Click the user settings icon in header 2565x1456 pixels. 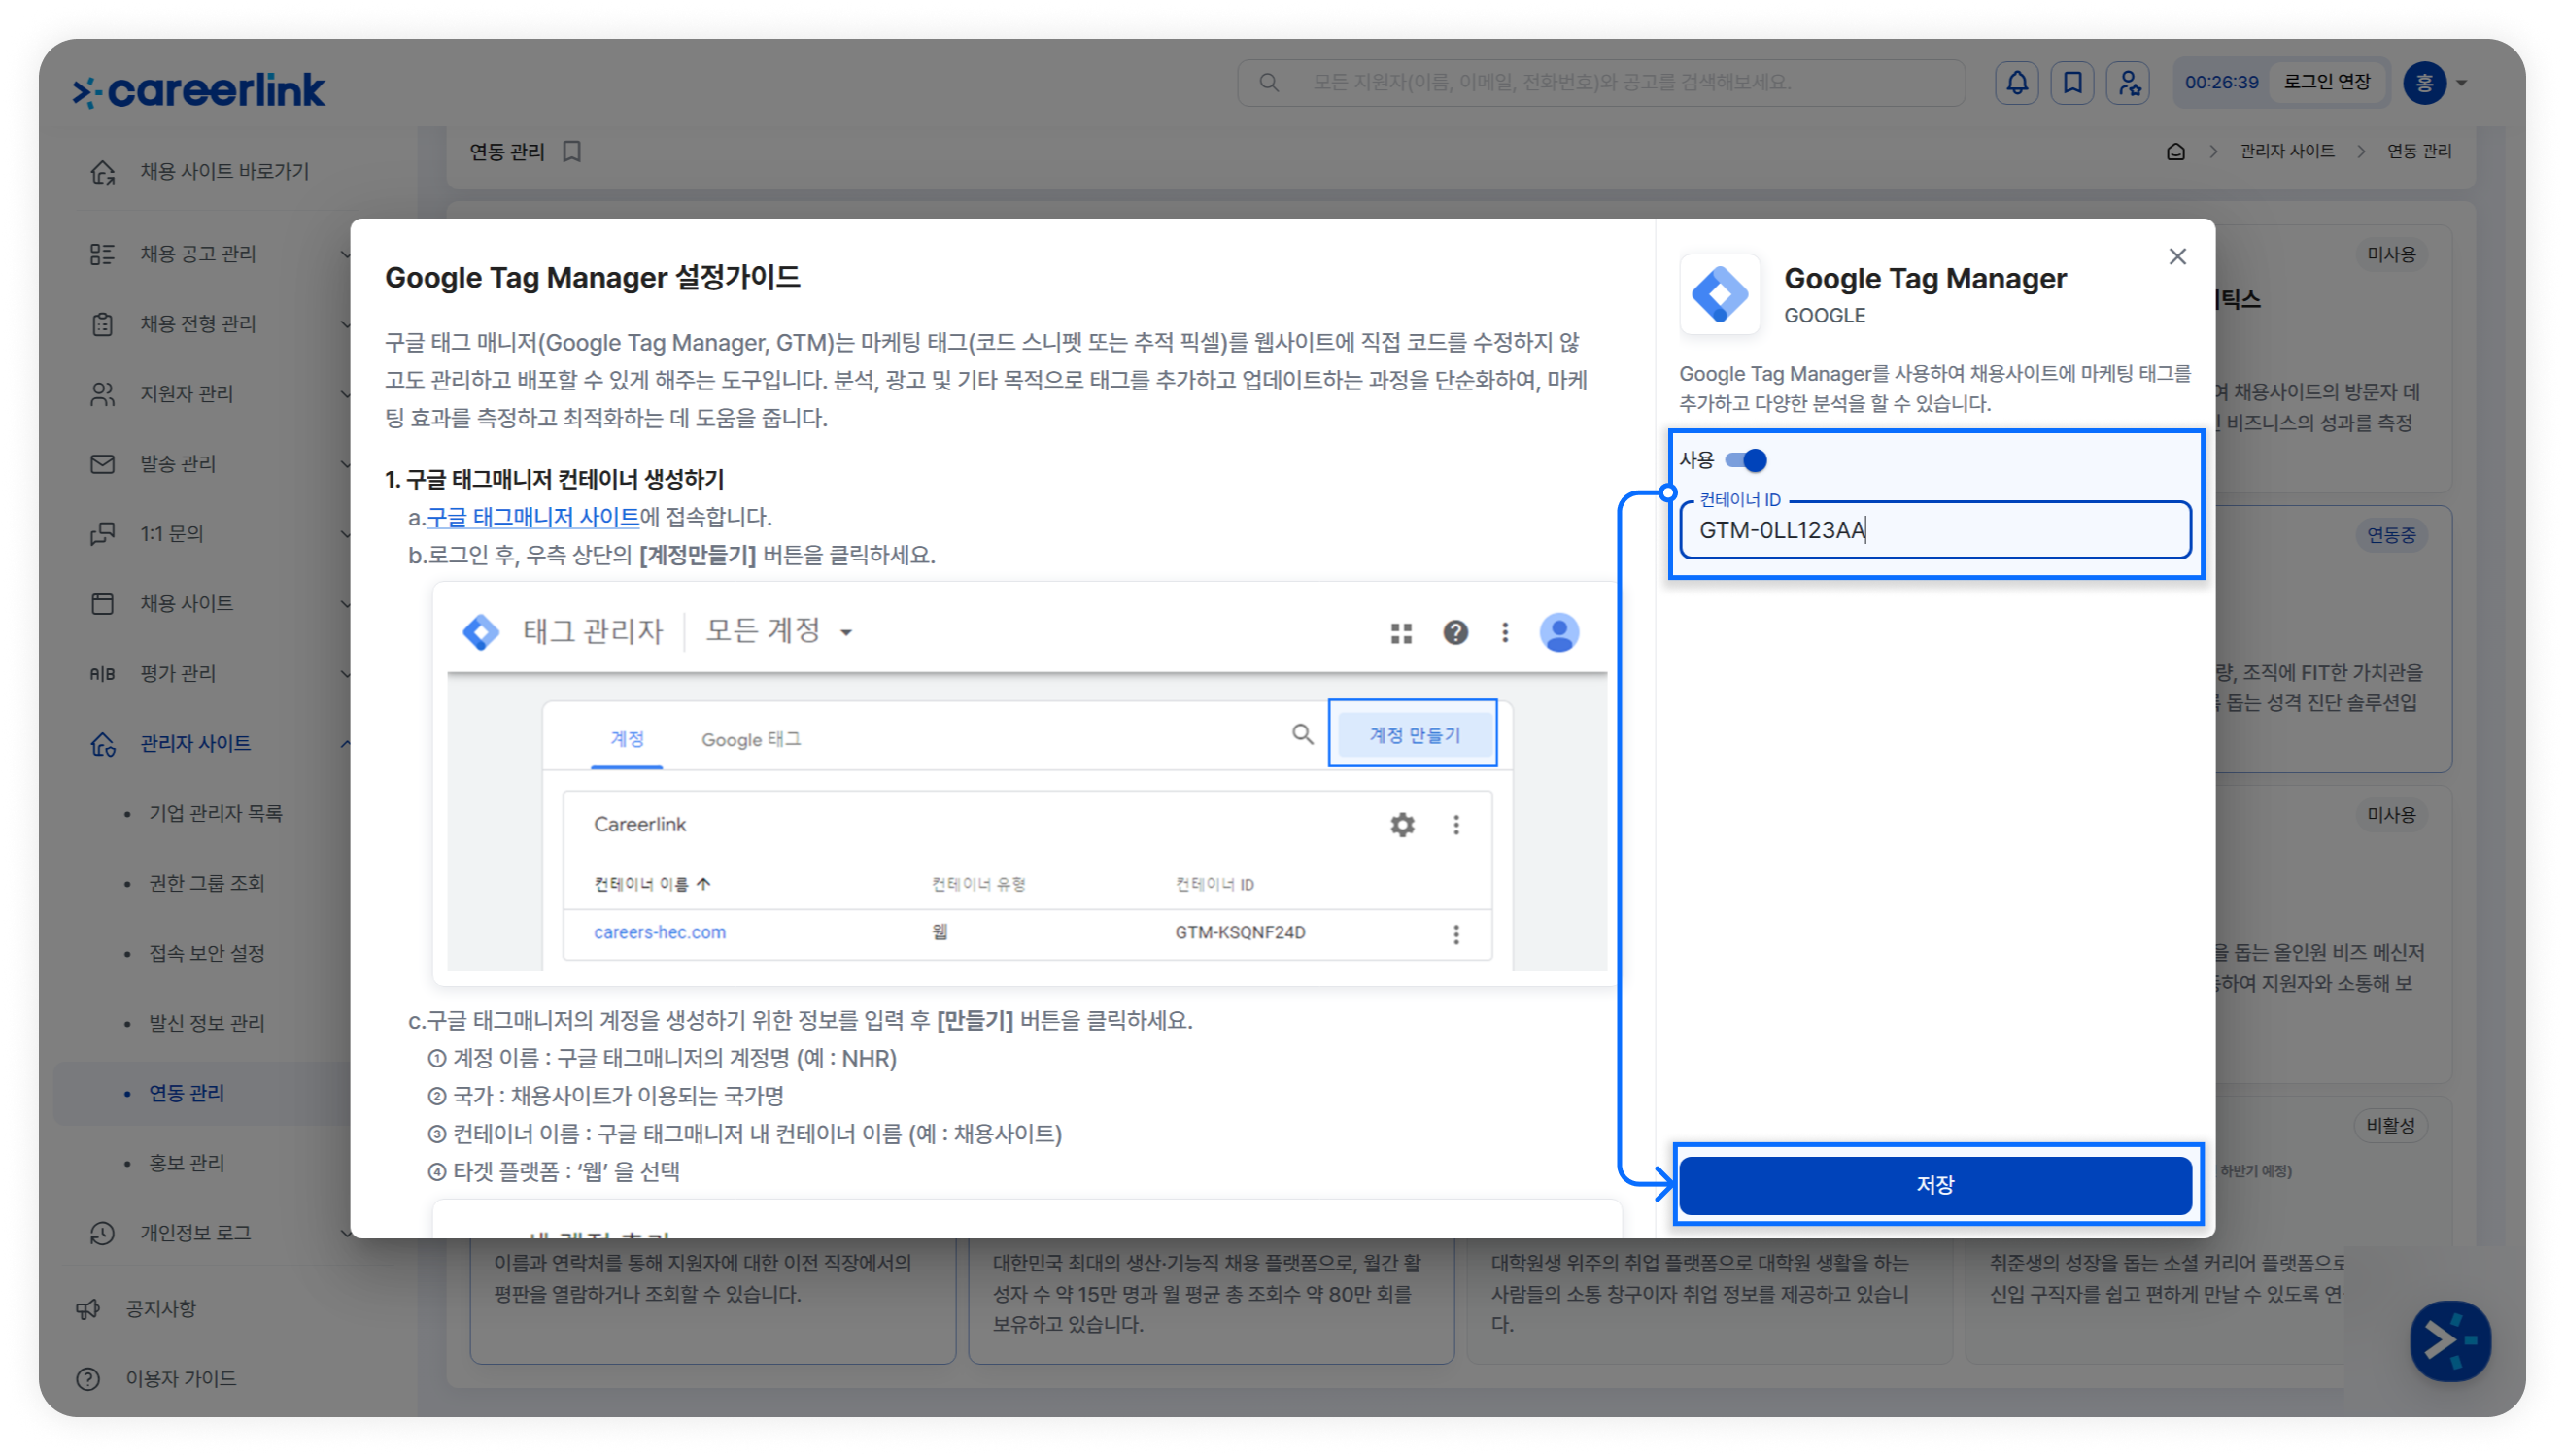(2129, 82)
